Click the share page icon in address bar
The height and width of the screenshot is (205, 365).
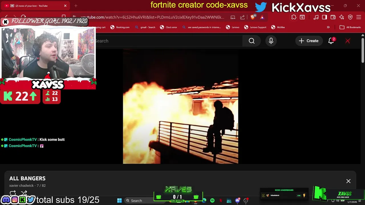[x=242, y=17]
